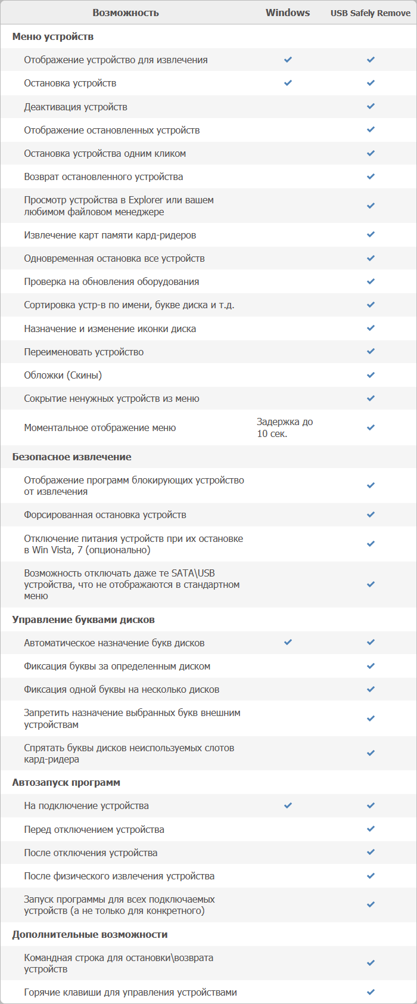Click the USB Safely Remove column header

click(371, 13)
